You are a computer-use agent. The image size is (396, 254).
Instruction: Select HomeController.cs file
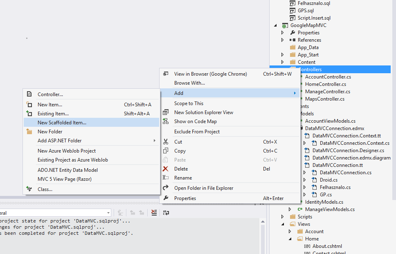(326, 84)
